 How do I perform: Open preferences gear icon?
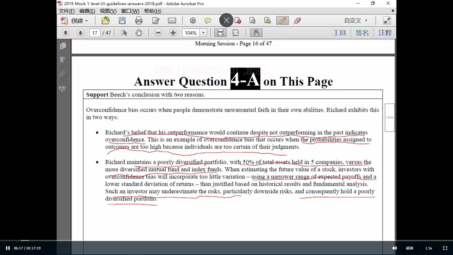(193, 21)
